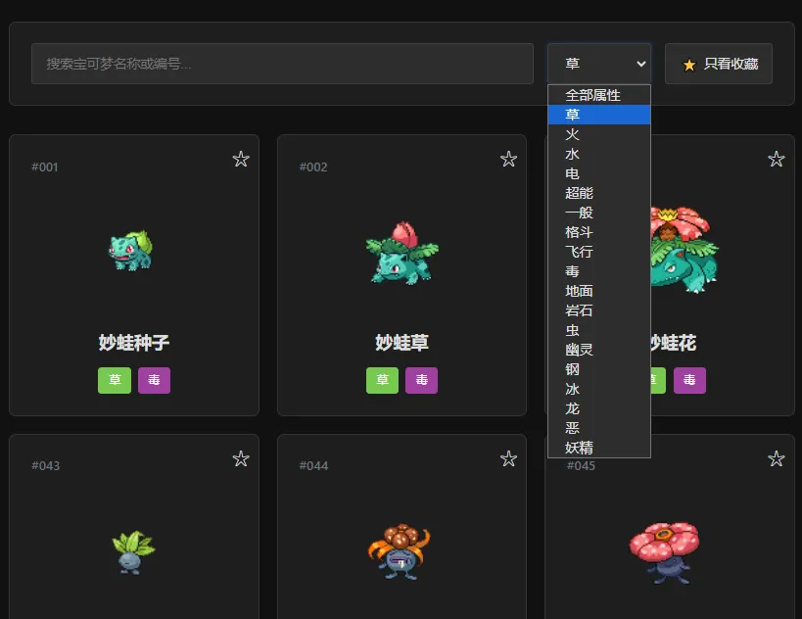
Task: Choose 火 type from the dropdown list
Action: [599, 134]
